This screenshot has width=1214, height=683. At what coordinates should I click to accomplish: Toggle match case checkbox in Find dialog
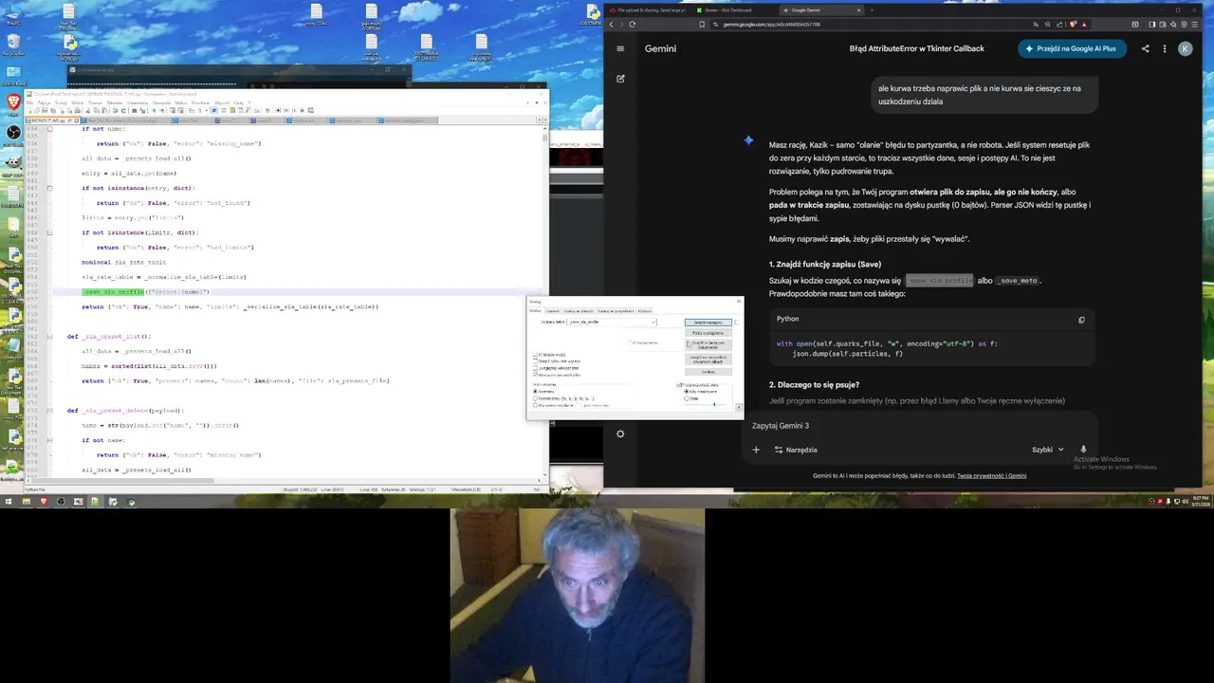point(535,368)
